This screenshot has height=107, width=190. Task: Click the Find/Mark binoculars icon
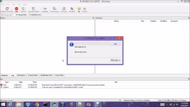pos(45,10)
